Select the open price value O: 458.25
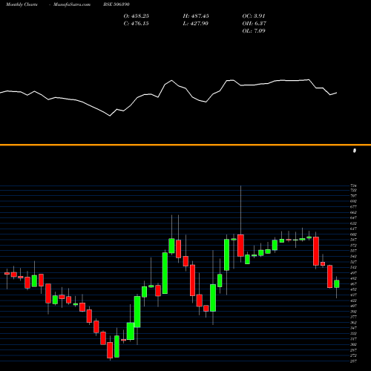This screenshot has width=371, height=371. [137, 16]
